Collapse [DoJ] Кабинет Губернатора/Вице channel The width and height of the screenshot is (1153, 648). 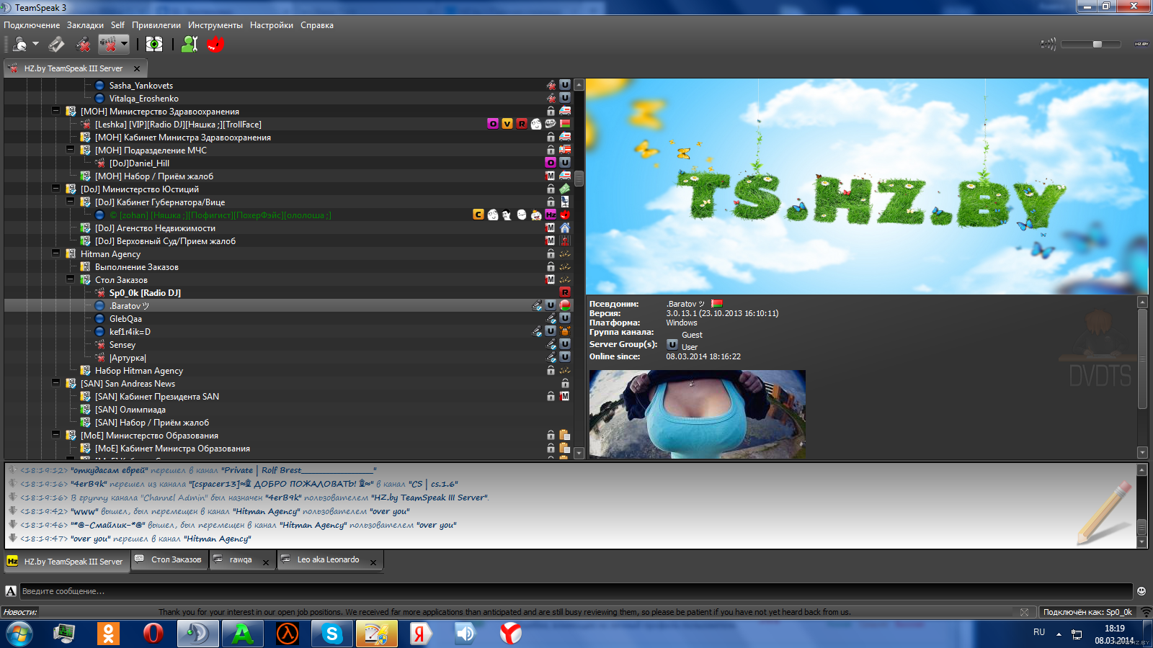click(x=70, y=202)
